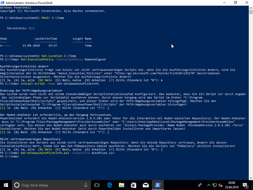
Task: Click 'Temp' in the directory listing
Action: click(88, 45)
